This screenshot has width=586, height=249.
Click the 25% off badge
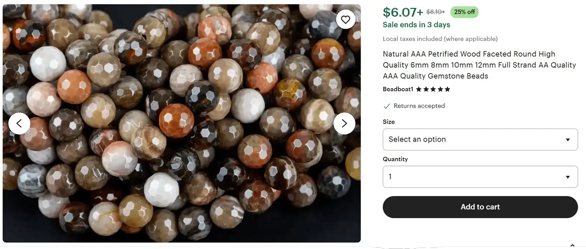tap(464, 12)
